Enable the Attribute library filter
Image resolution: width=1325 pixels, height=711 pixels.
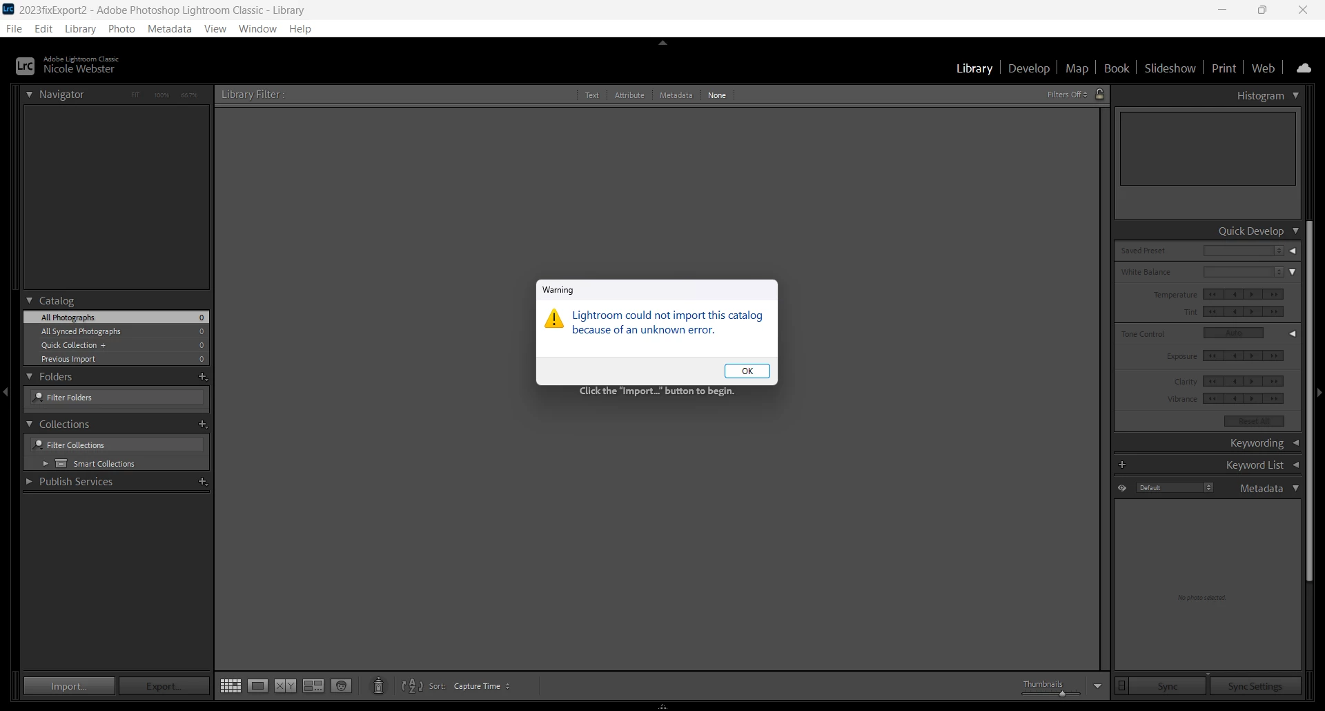pyautogui.click(x=629, y=95)
